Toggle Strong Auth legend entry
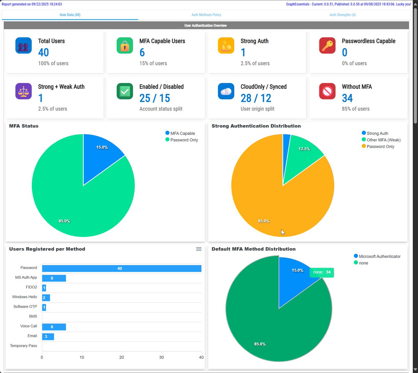This screenshot has width=418, height=373. pos(375,133)
